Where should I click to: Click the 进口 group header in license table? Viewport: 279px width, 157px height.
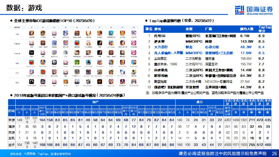[199, 102]
